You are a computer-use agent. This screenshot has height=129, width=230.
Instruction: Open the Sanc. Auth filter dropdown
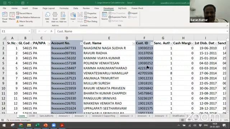171,43
